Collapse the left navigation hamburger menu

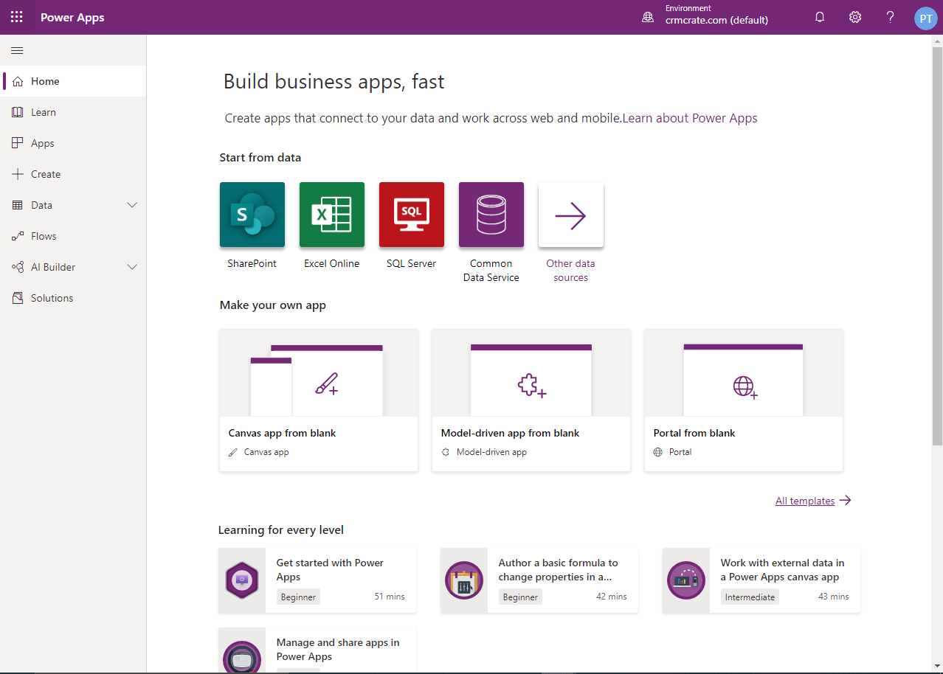pos(17,50)
